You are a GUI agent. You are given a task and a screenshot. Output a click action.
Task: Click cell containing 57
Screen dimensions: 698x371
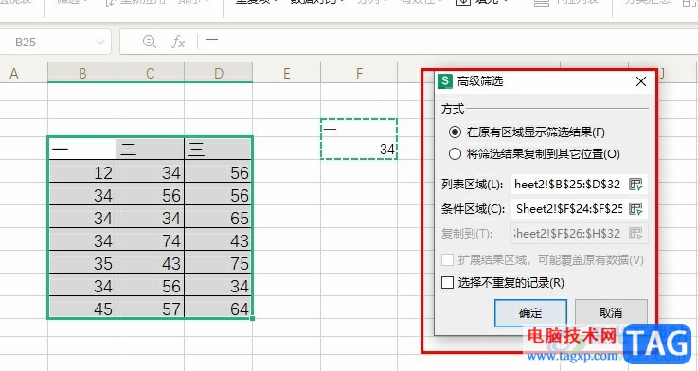pyautogui.click(x=150, y=308)
